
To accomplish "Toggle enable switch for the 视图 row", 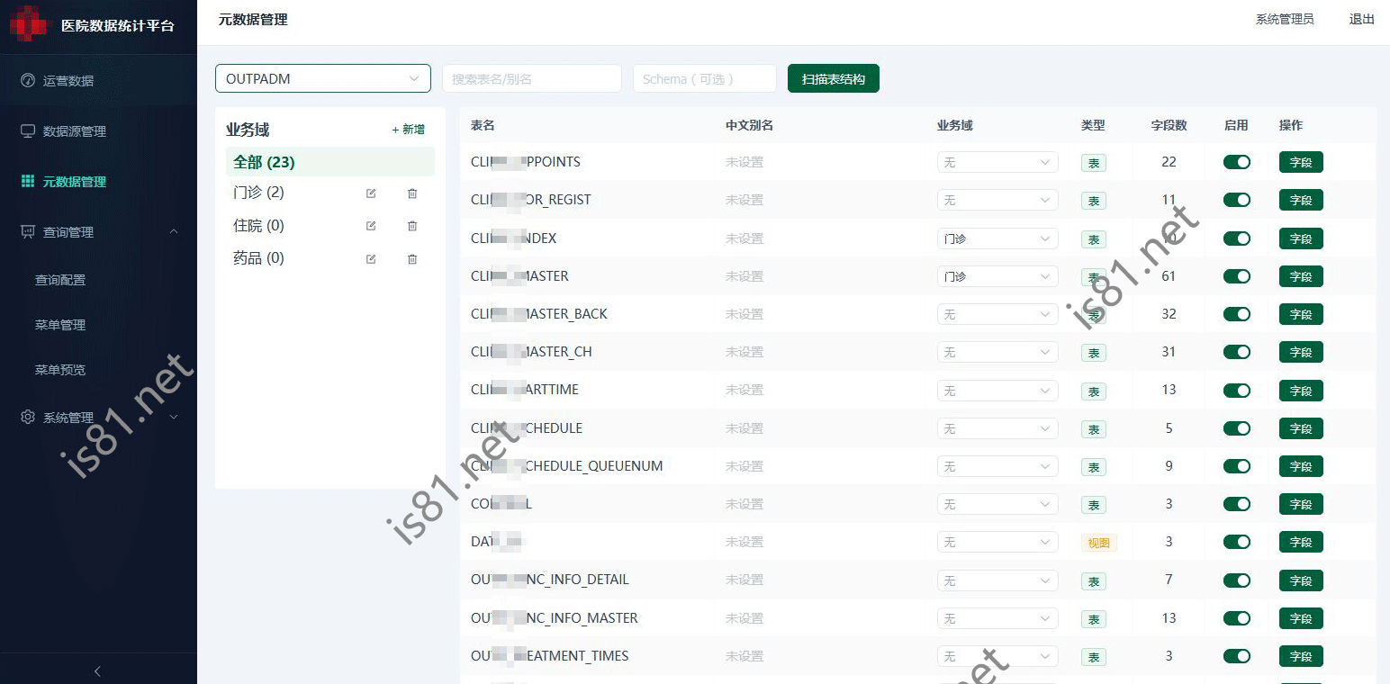I will 1237,542.
